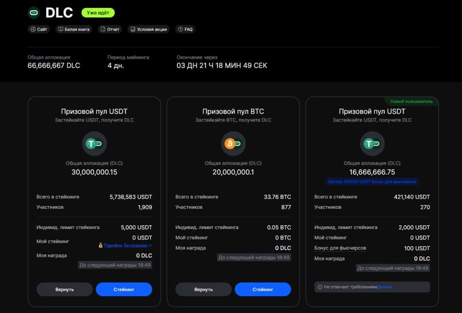
Task: Click Вернуть in the 5,738,583 USDT pool
Action: (x=65, y=290)
